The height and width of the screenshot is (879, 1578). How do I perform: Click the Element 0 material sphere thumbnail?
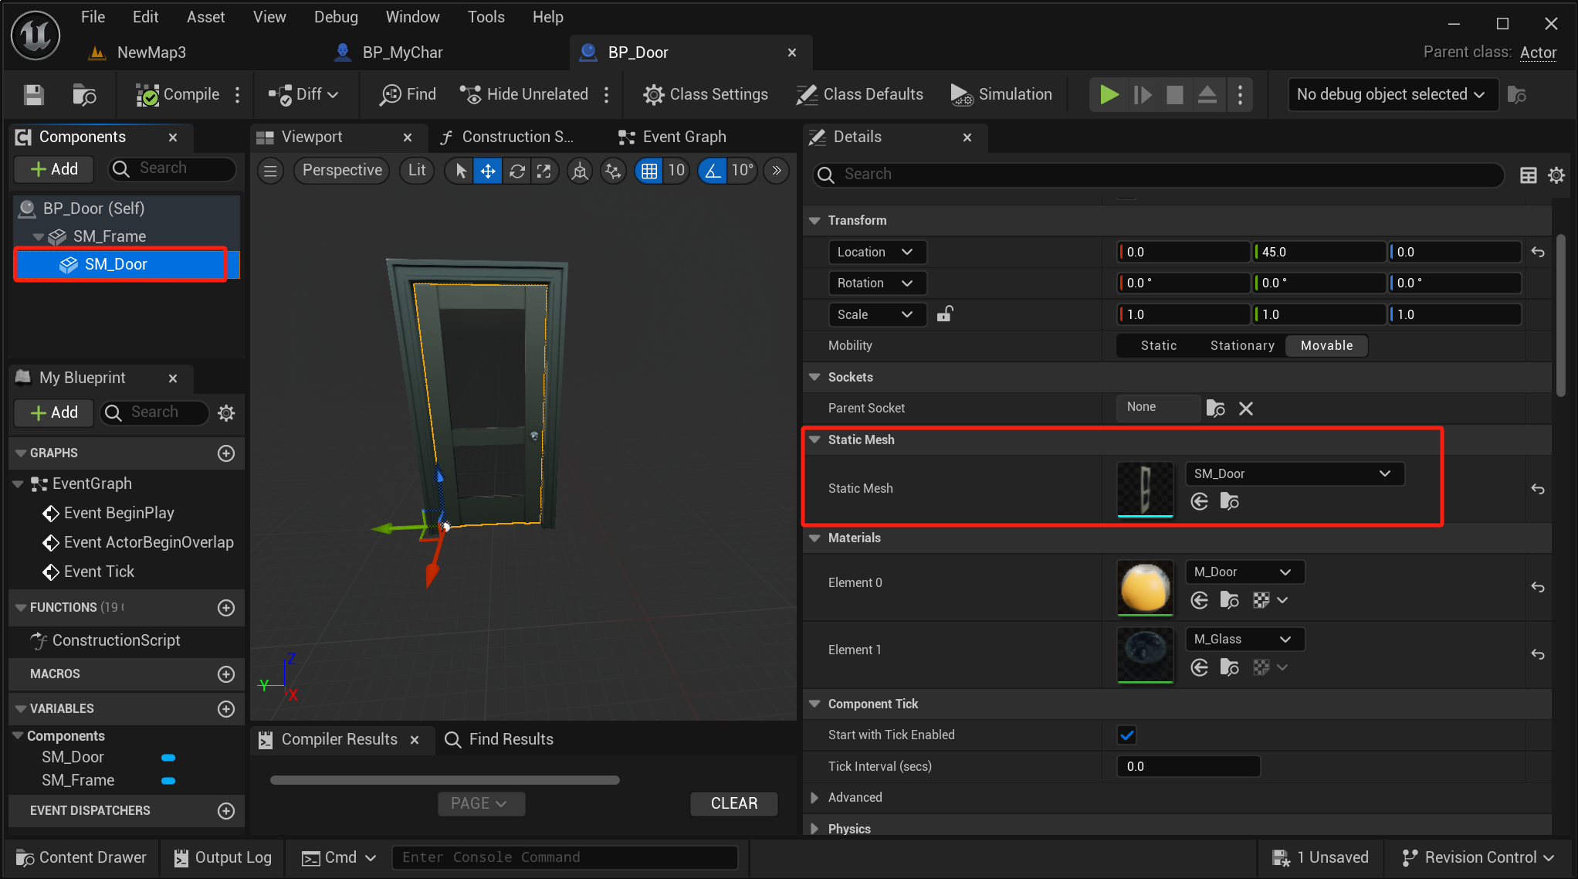(1145, 587)
